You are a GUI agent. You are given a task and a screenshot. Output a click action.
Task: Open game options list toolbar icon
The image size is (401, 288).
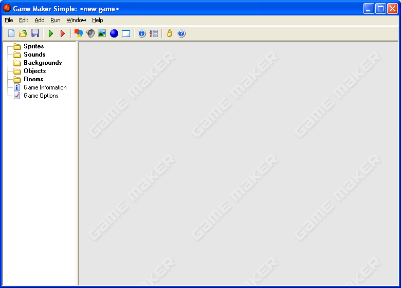click(154, 33)
